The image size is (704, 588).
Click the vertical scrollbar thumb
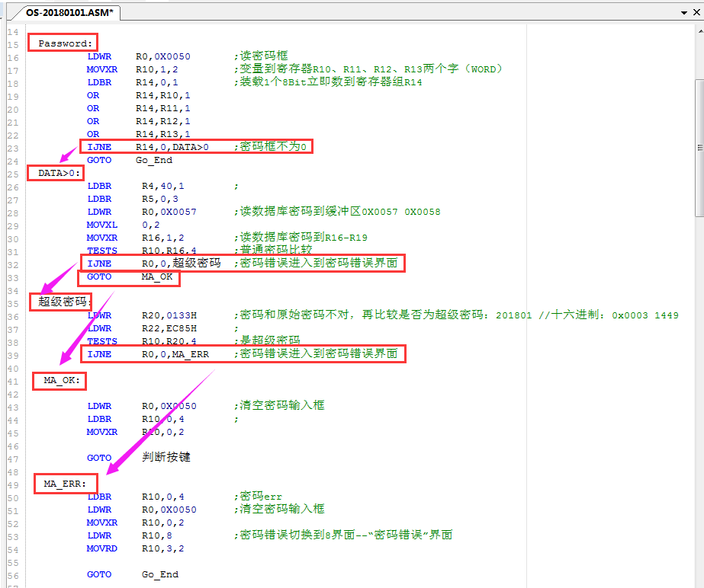tap(699, 148)
